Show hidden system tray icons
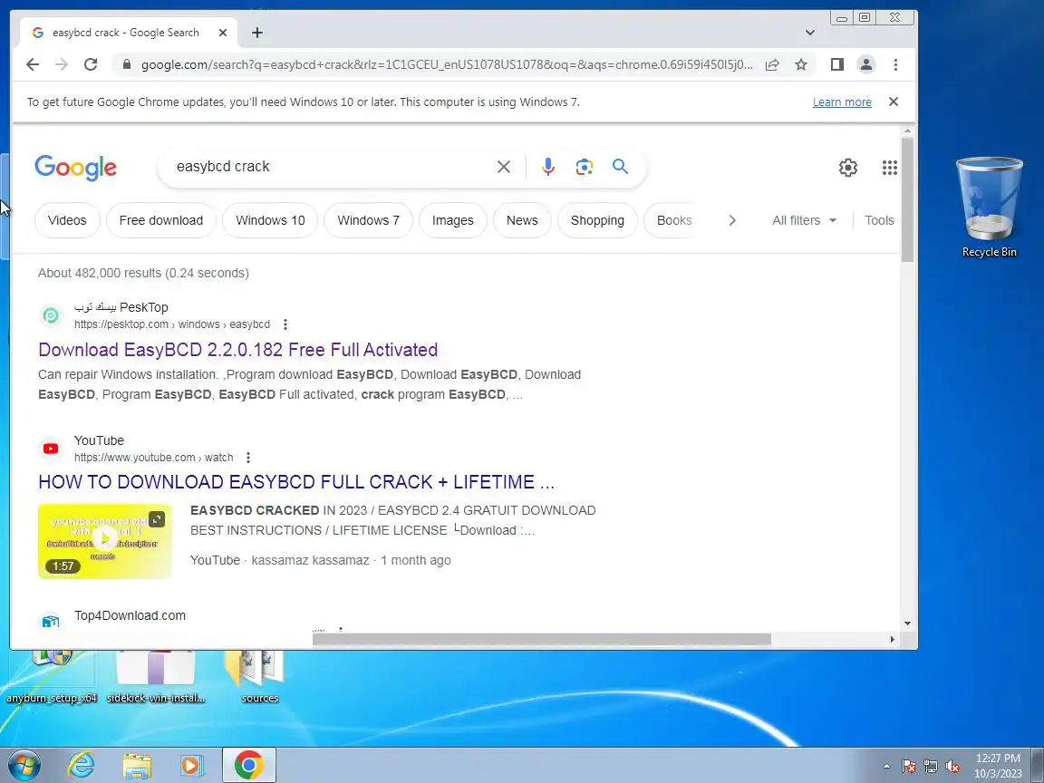 [886, 766]
